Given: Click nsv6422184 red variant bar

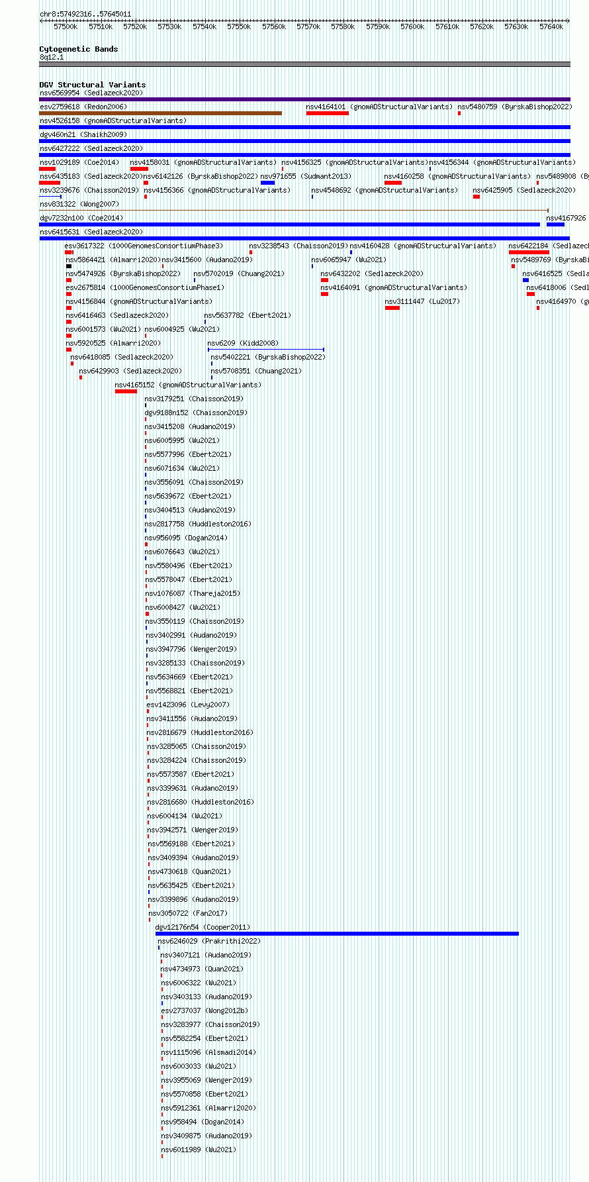Looking at the screenshot, I should [x=529, y=252].
